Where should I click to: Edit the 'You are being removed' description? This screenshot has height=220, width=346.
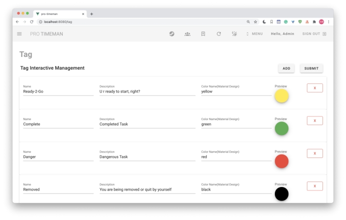click(x=147, y=189)
